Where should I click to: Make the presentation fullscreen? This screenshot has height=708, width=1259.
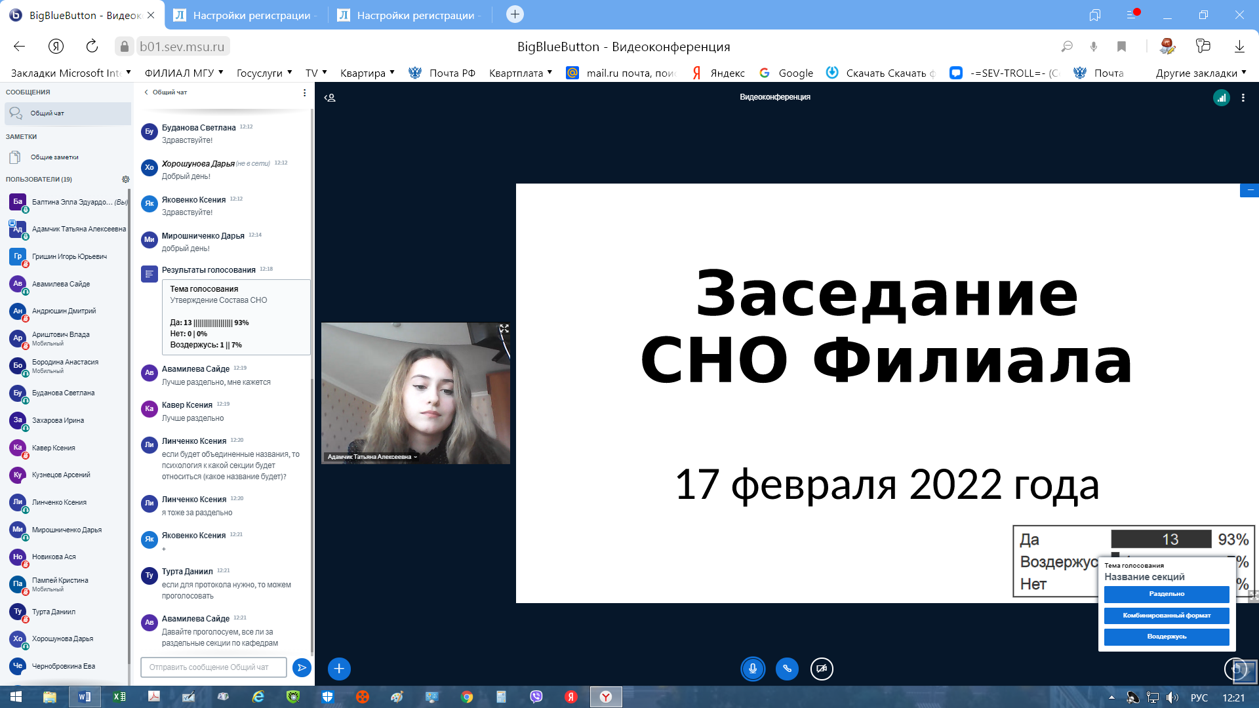[1254, 595]
